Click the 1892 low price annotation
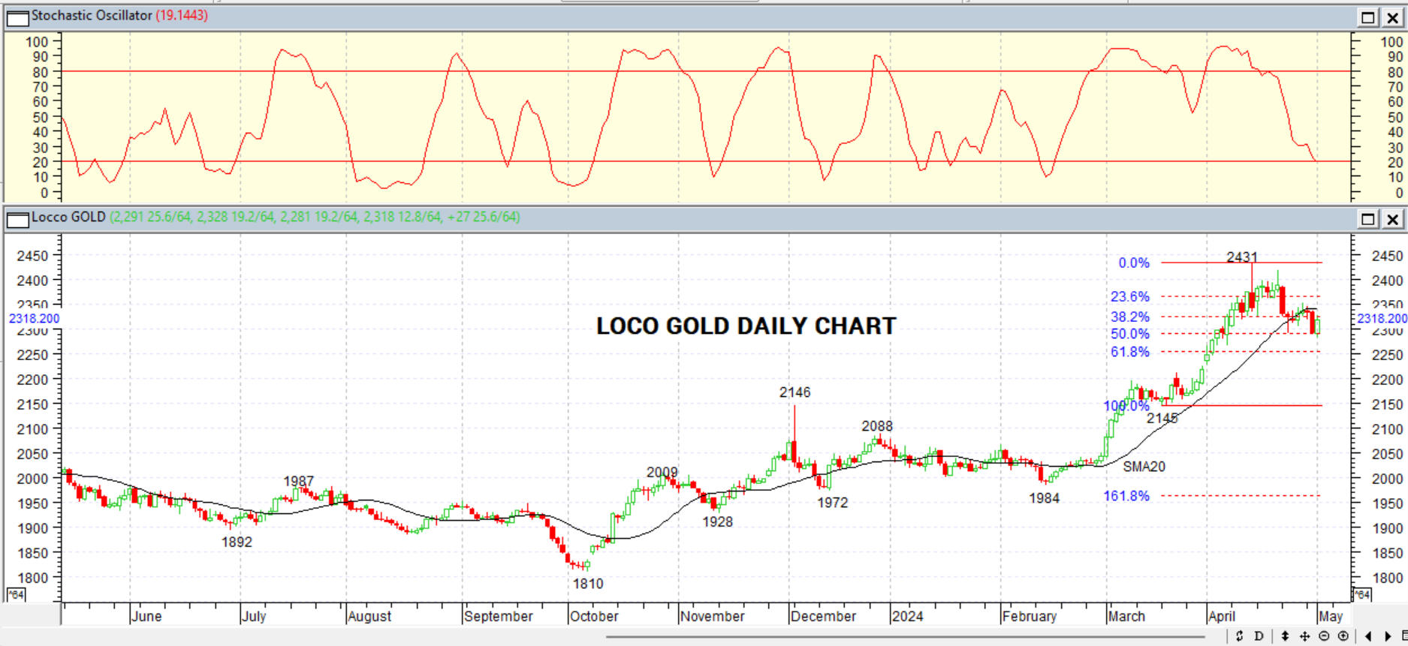The width and height of the screenshot is (1408, 646). click(x=237, y=542)
